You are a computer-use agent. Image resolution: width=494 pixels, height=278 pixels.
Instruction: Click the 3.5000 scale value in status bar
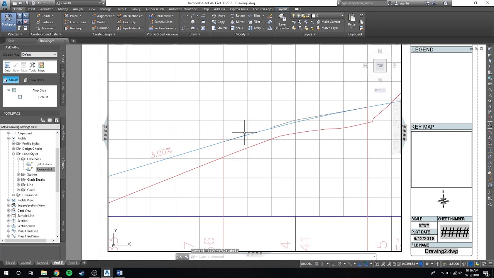coord(454,264)
